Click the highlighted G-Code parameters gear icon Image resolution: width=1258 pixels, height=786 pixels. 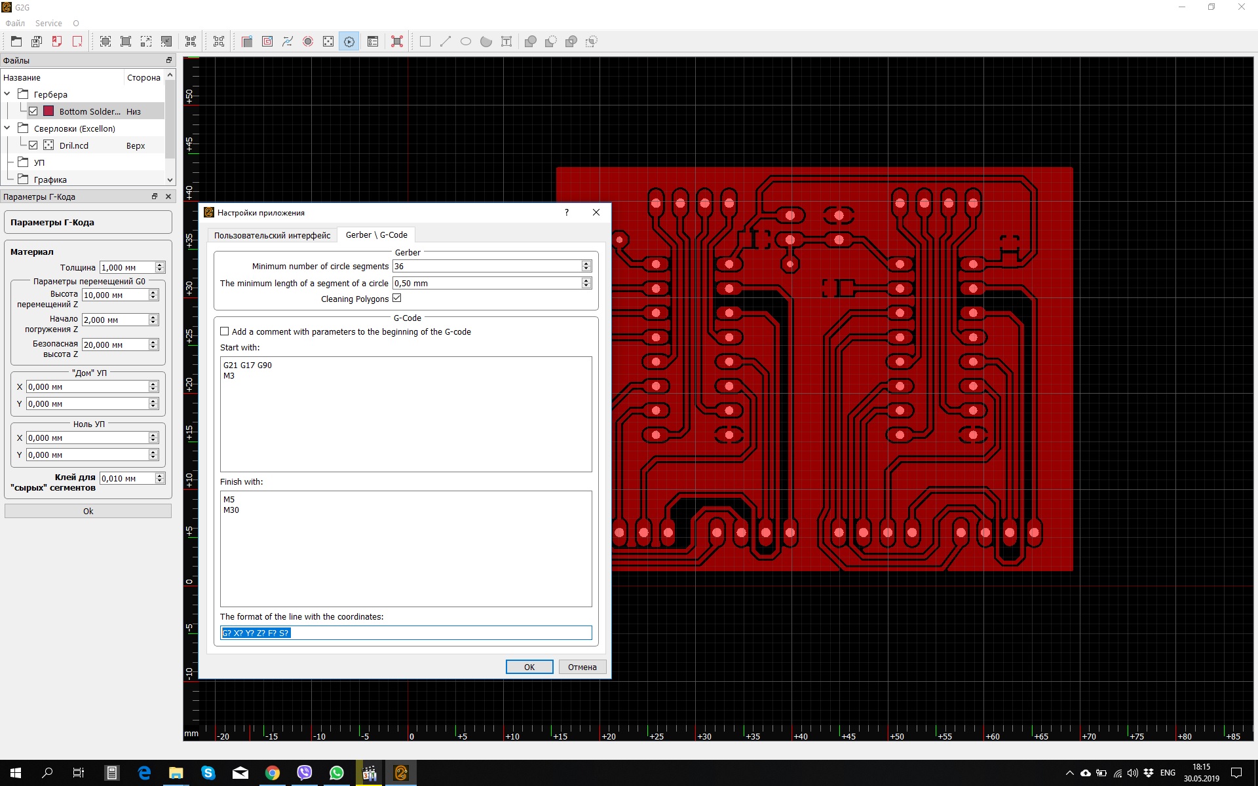[x=349, y=41]
